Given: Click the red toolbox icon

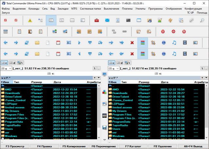Looking at the screenshot, I should click(97, 21).
